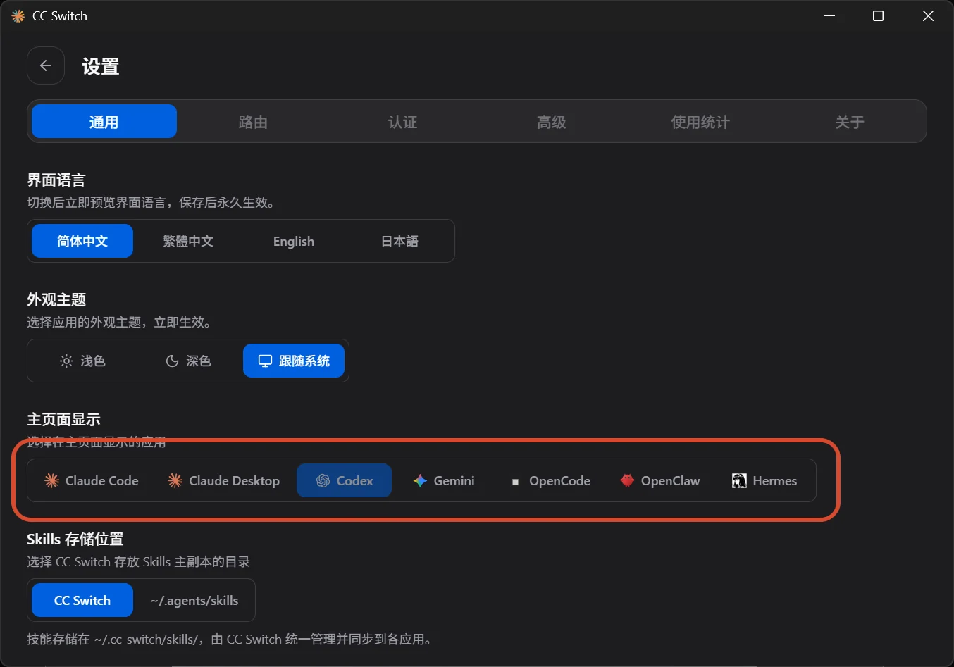This screenshot has height=667, width=954.
Task: Maximize the CC Switch window
Action: tap(878, 15)
